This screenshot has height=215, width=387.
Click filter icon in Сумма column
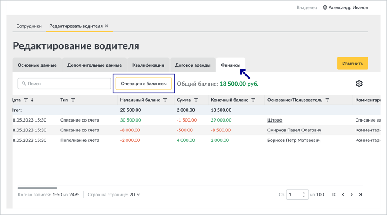point(196,100)
